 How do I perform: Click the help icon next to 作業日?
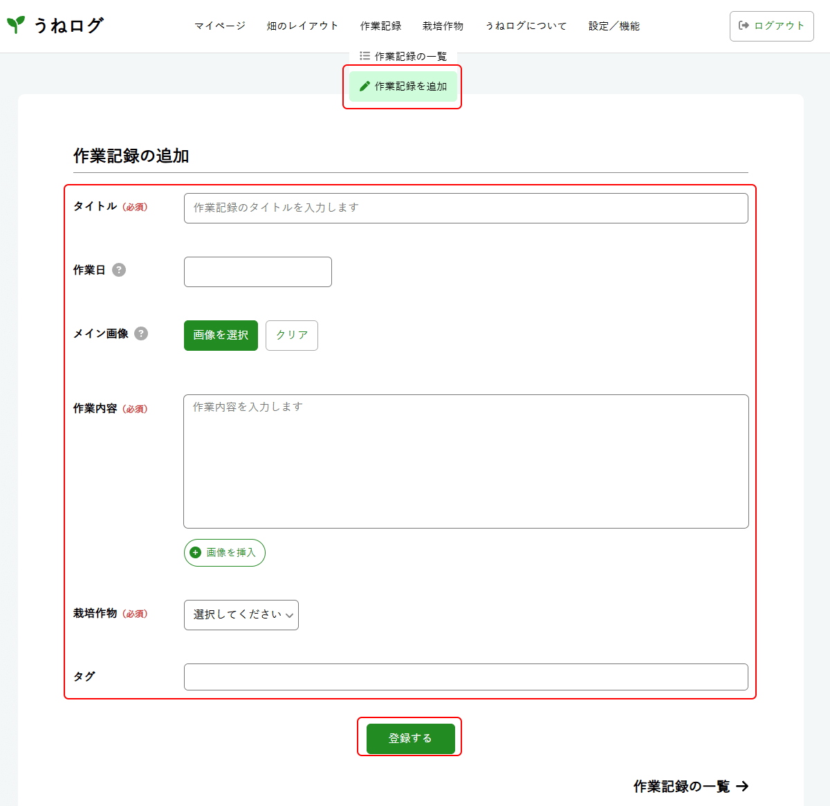pyautogui.click(x=119, y=270)
